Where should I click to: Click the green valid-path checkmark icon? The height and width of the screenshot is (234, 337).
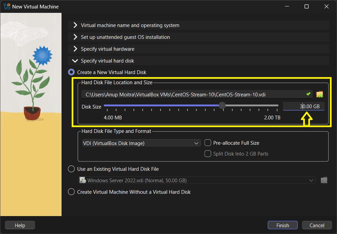coord(308,94)
